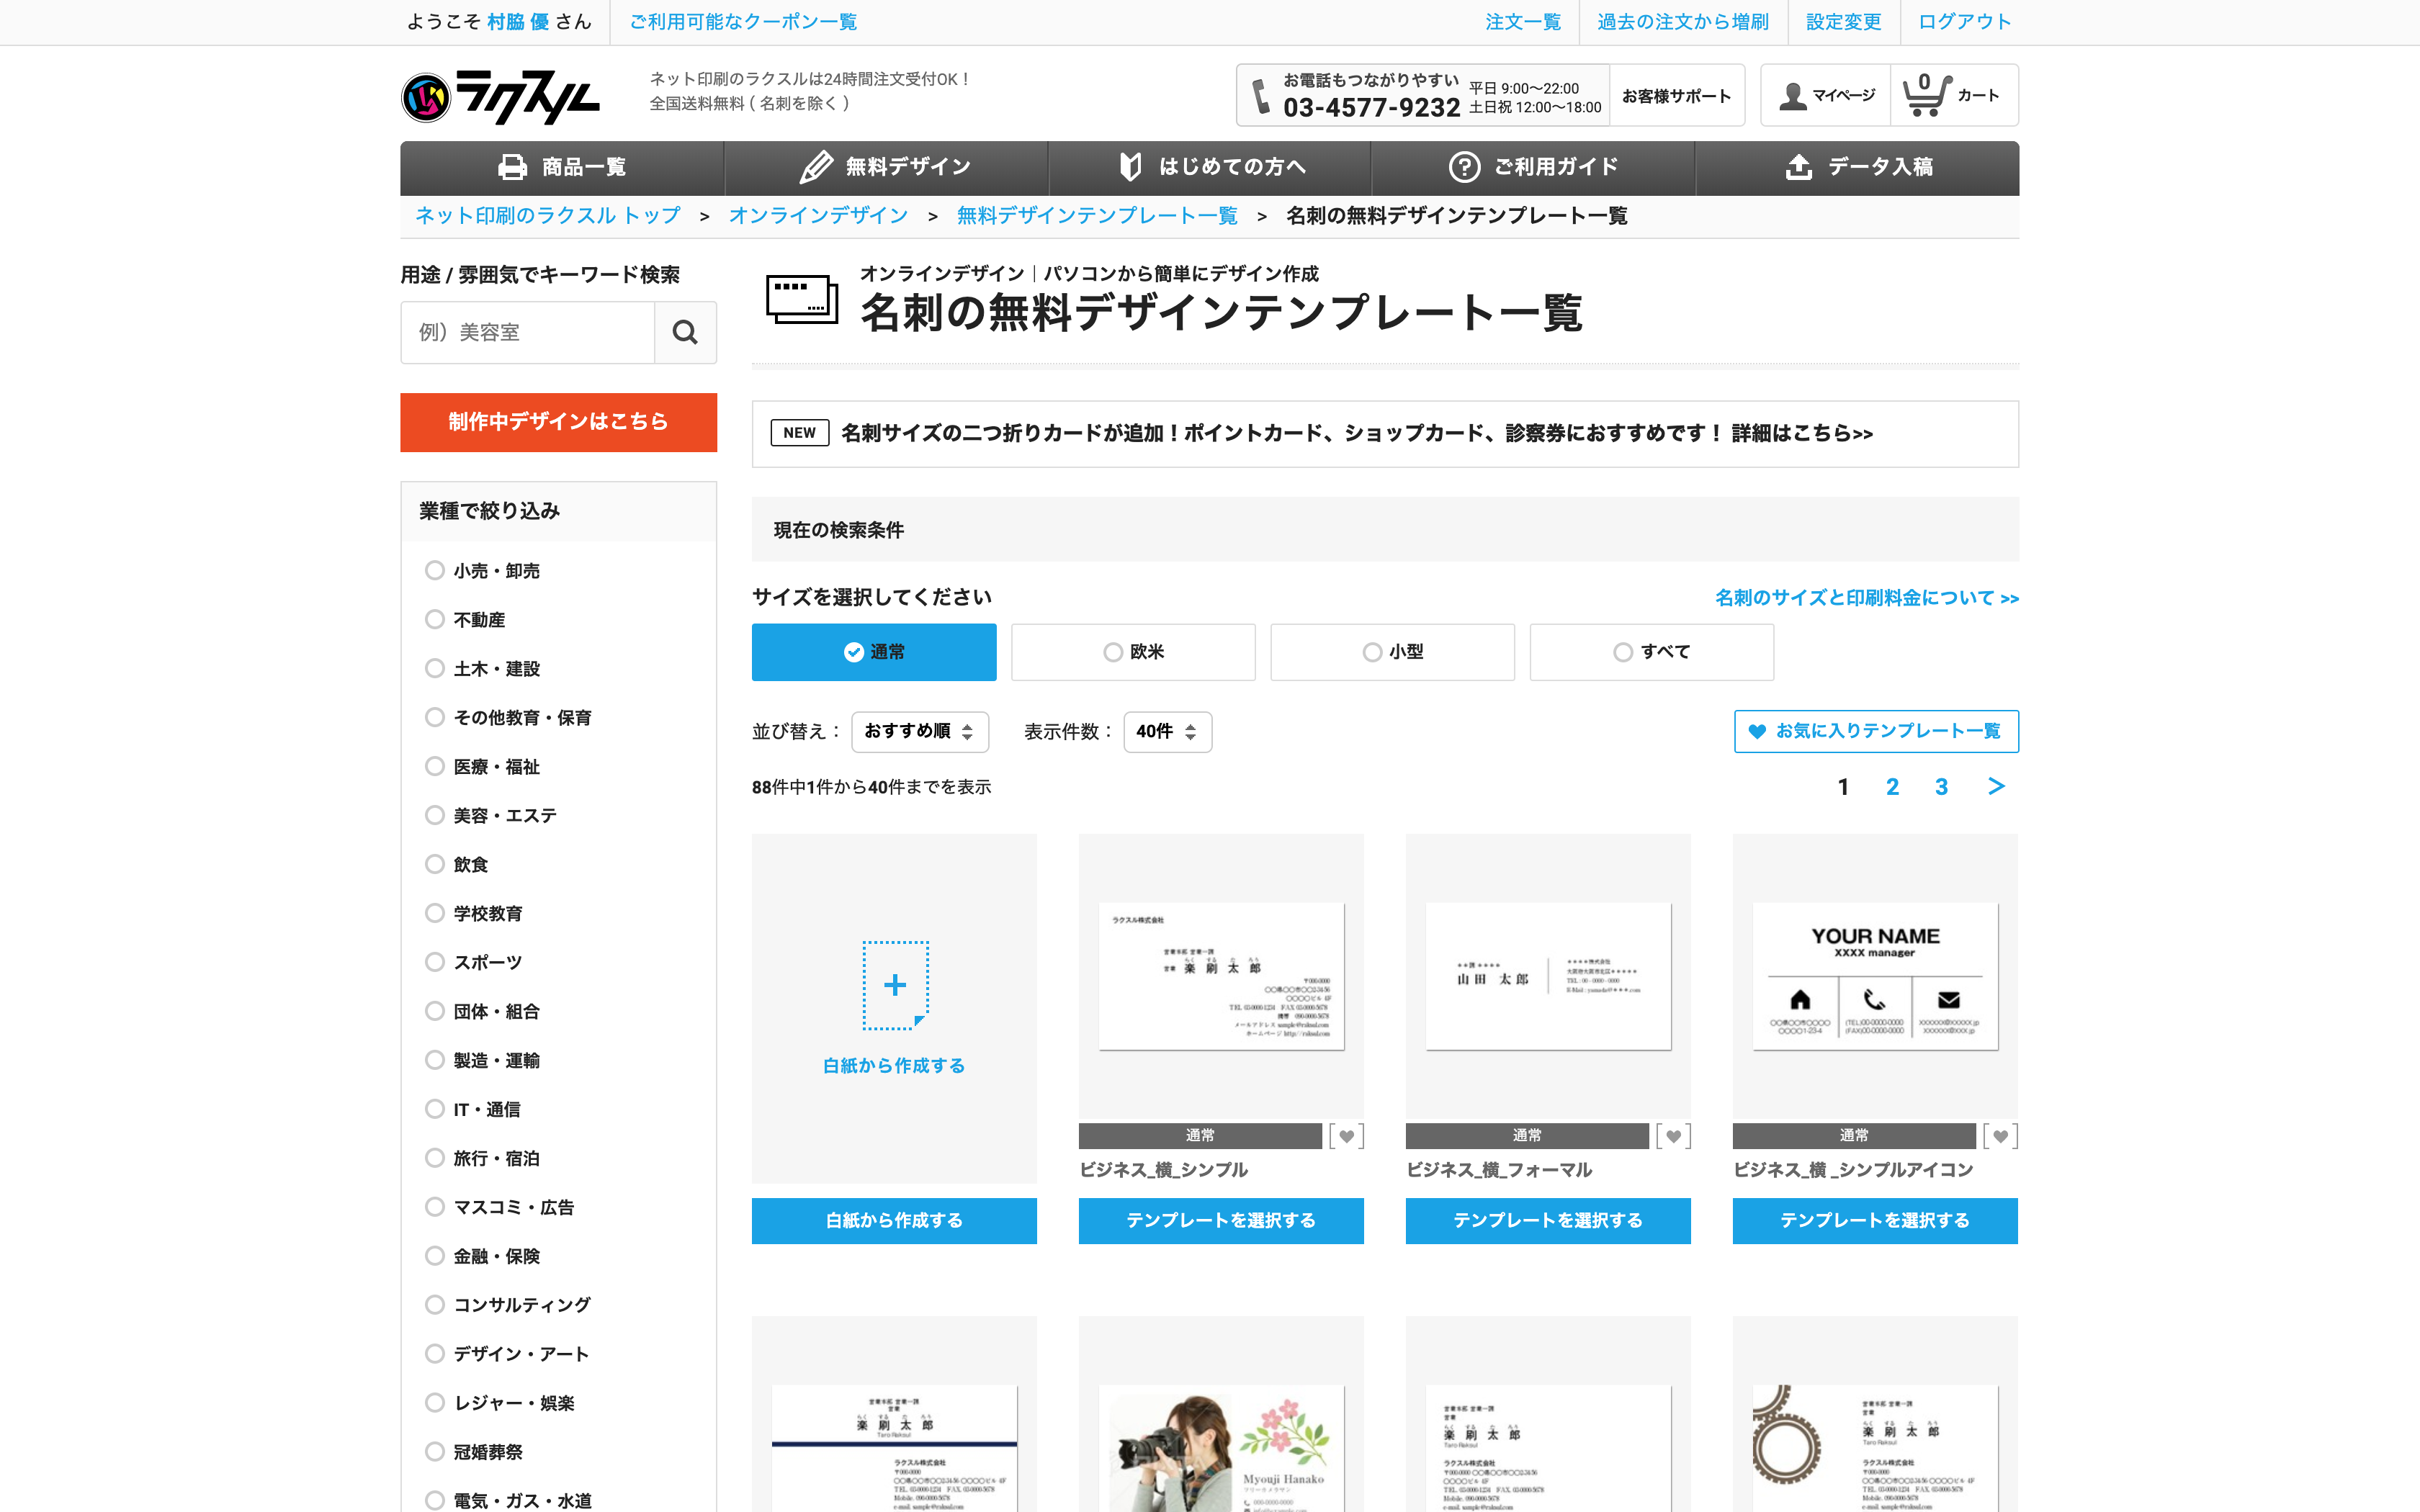Choose the すべて size option
This screenshot has width=2420, height=1512.
[1651, 652]
